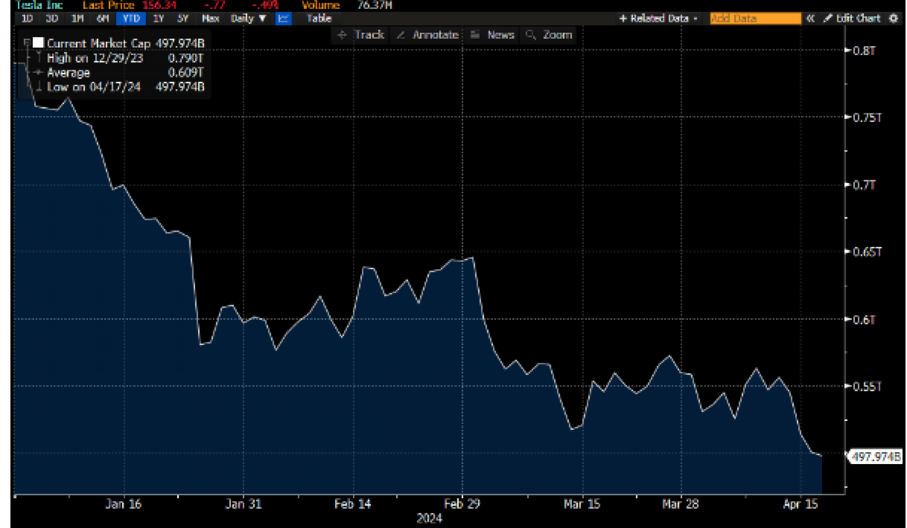
Task: Select the 1D time range
Action: (27, 19)
